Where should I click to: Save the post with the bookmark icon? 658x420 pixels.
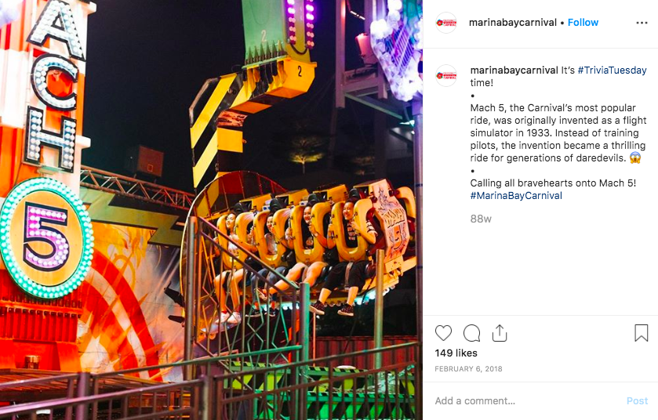click(642, 333)
